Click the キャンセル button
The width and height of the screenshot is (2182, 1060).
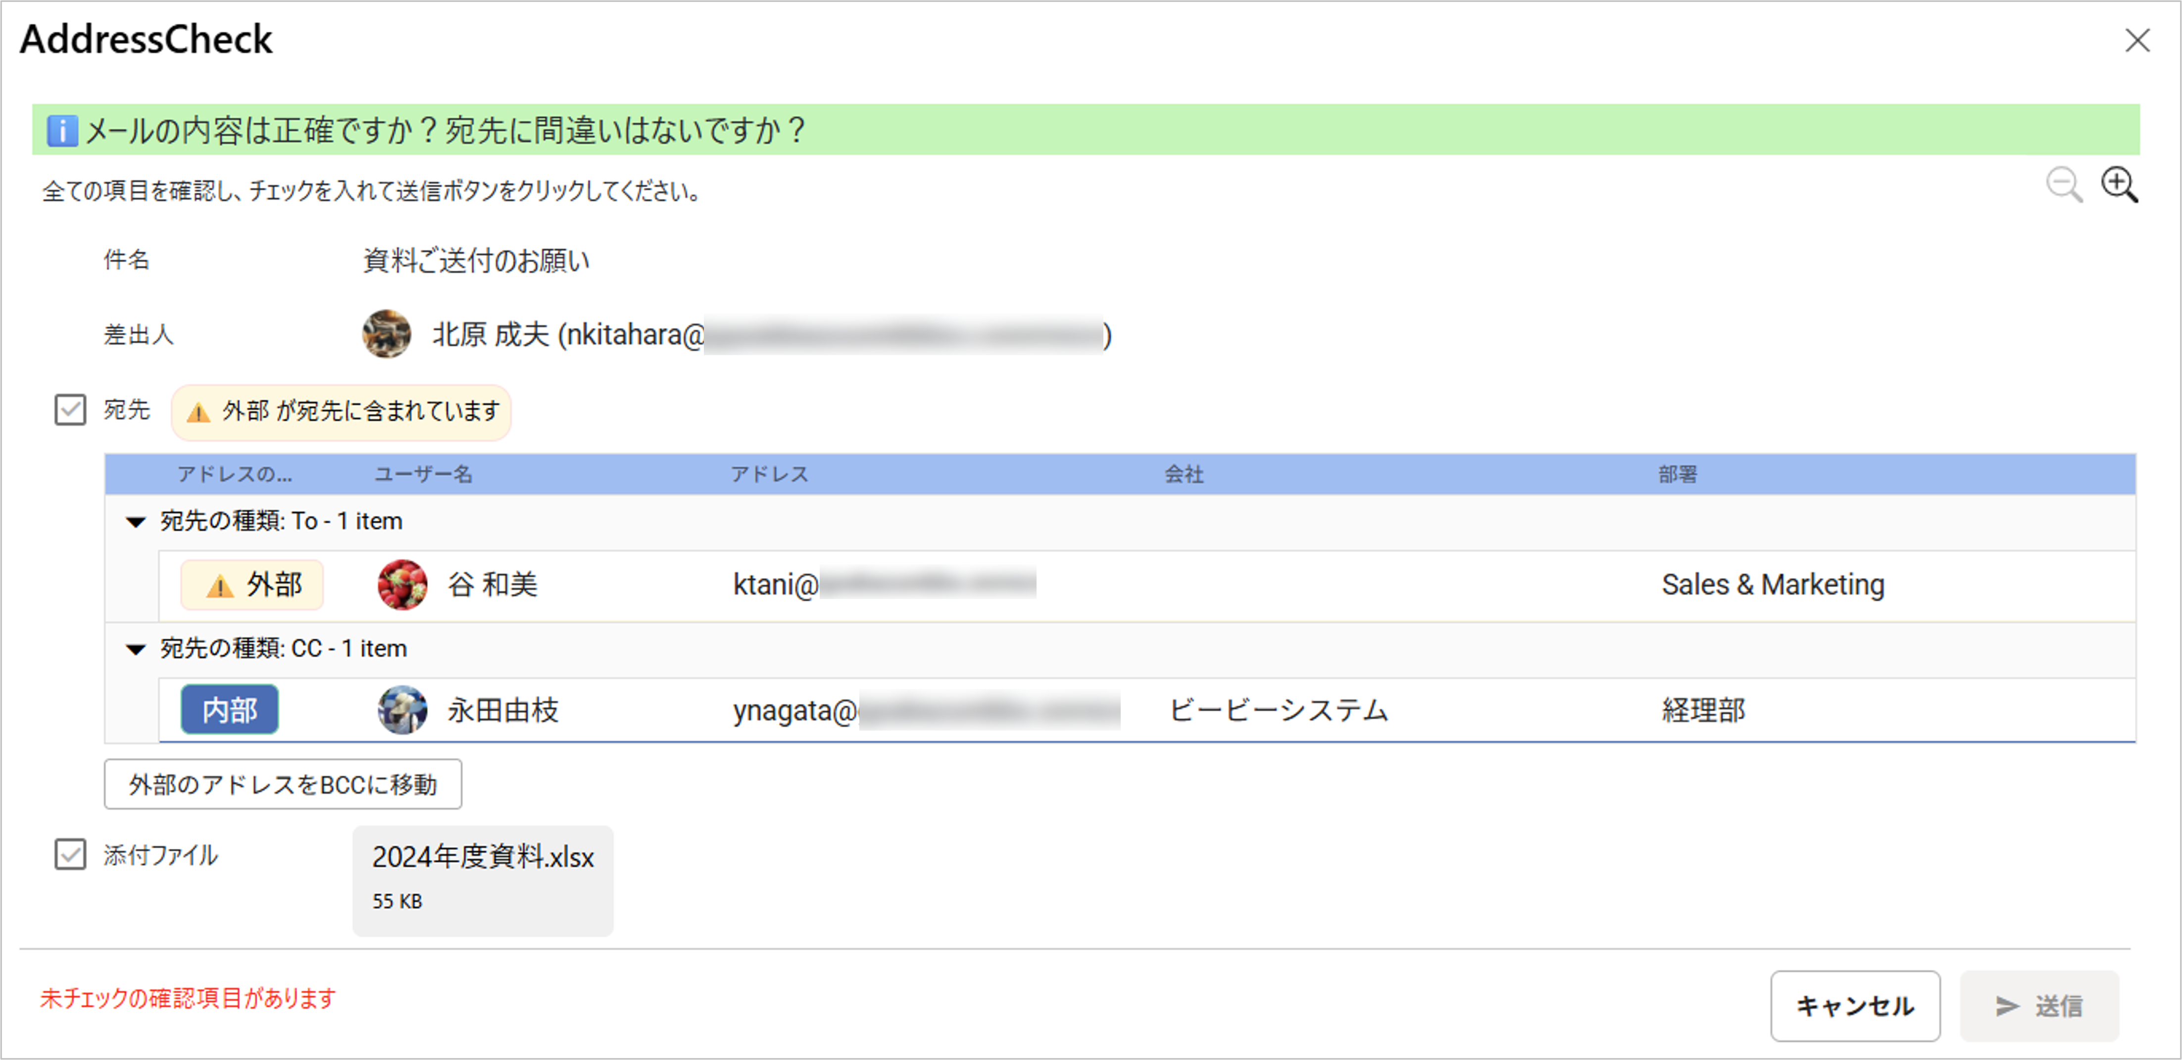click(1854, 1005)
